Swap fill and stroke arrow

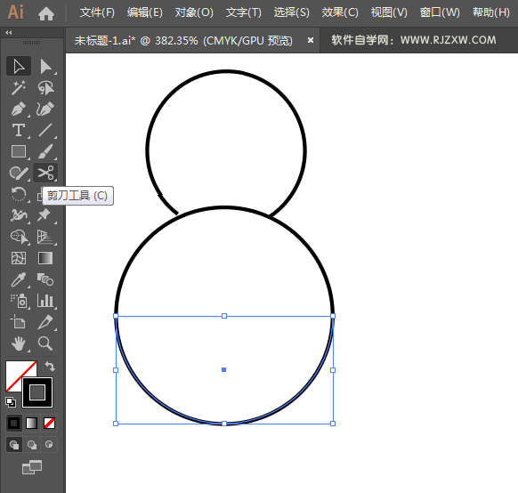click(x=50, y=367)
